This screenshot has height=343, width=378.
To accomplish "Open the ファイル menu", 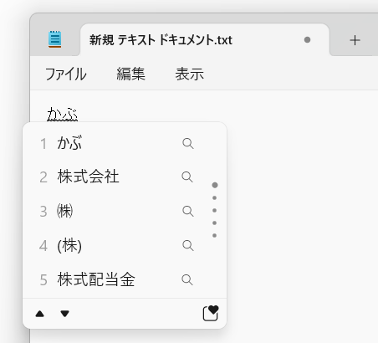I will tap(66, 74).
